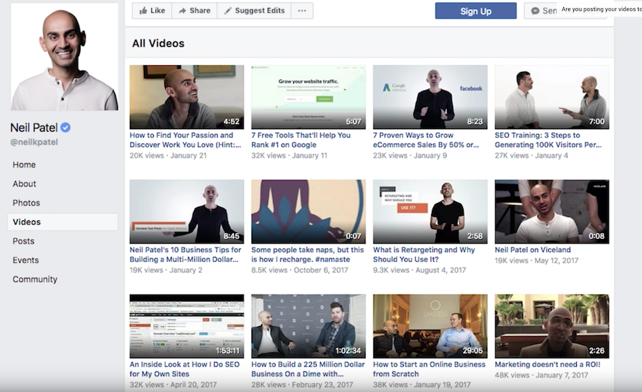Screen dimensions: 642x392
Task: Open 'What is Retargeting' title link
Action: pyautogui.click(x=424, y=255)
